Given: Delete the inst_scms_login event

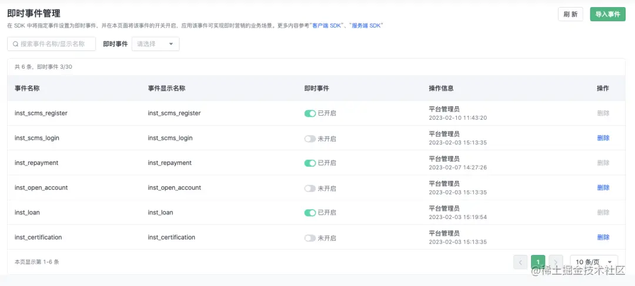Looking at the screenshot, I should [x=603, y=138].
